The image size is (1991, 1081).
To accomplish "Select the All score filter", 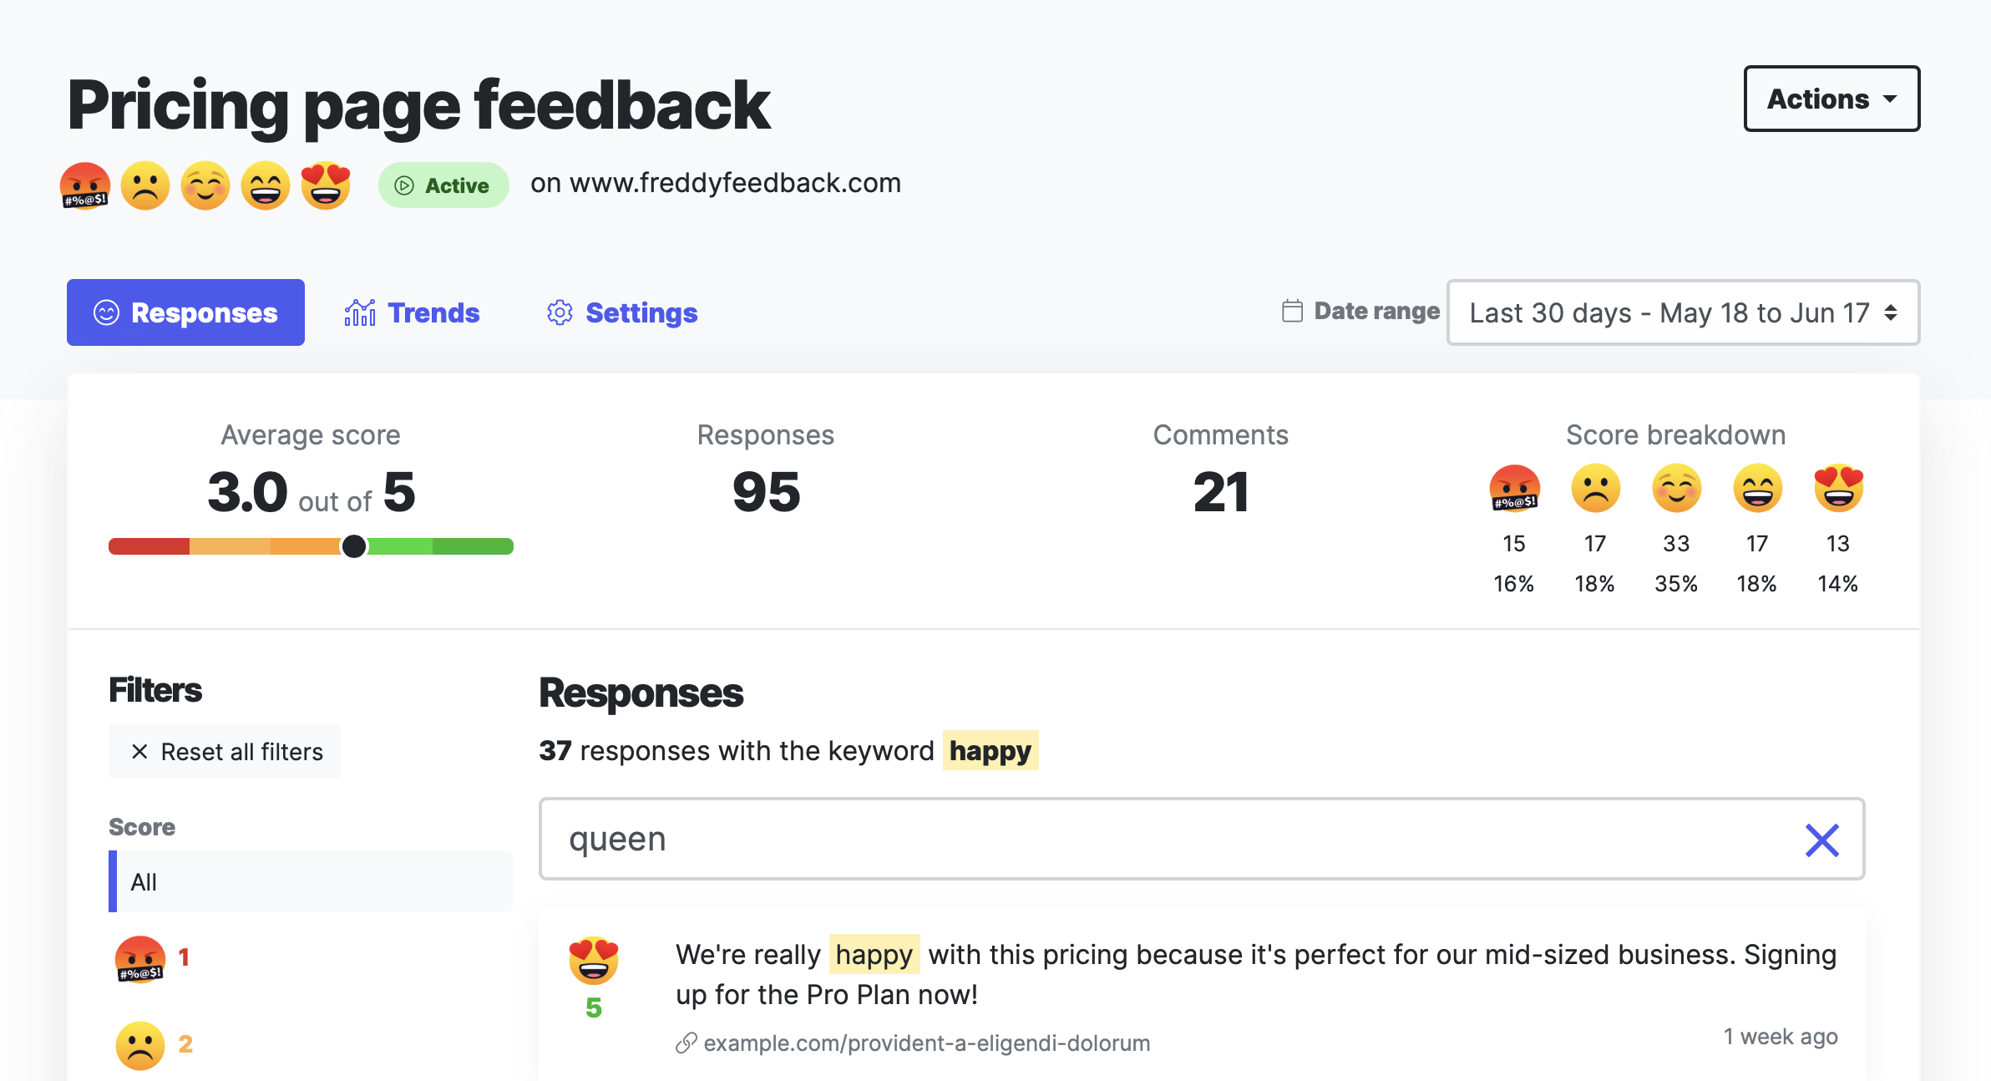I will click(x=311, y=882).
